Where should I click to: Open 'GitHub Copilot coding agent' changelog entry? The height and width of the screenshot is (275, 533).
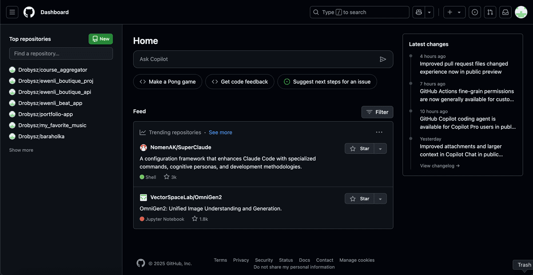point(468,123)
